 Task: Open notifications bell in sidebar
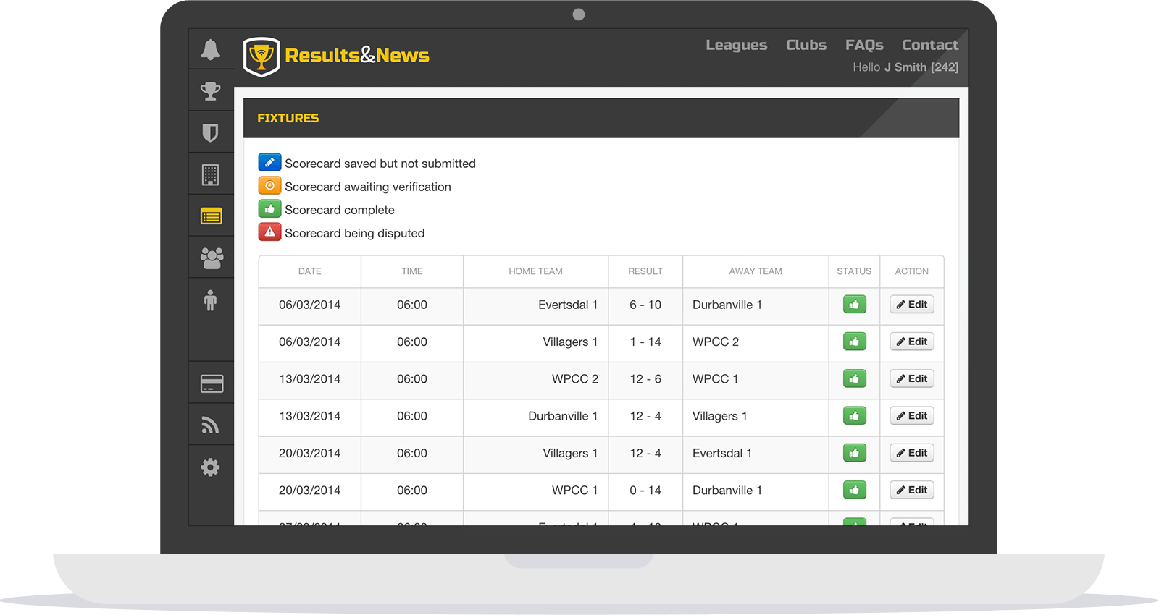click(x=211, y=50)
